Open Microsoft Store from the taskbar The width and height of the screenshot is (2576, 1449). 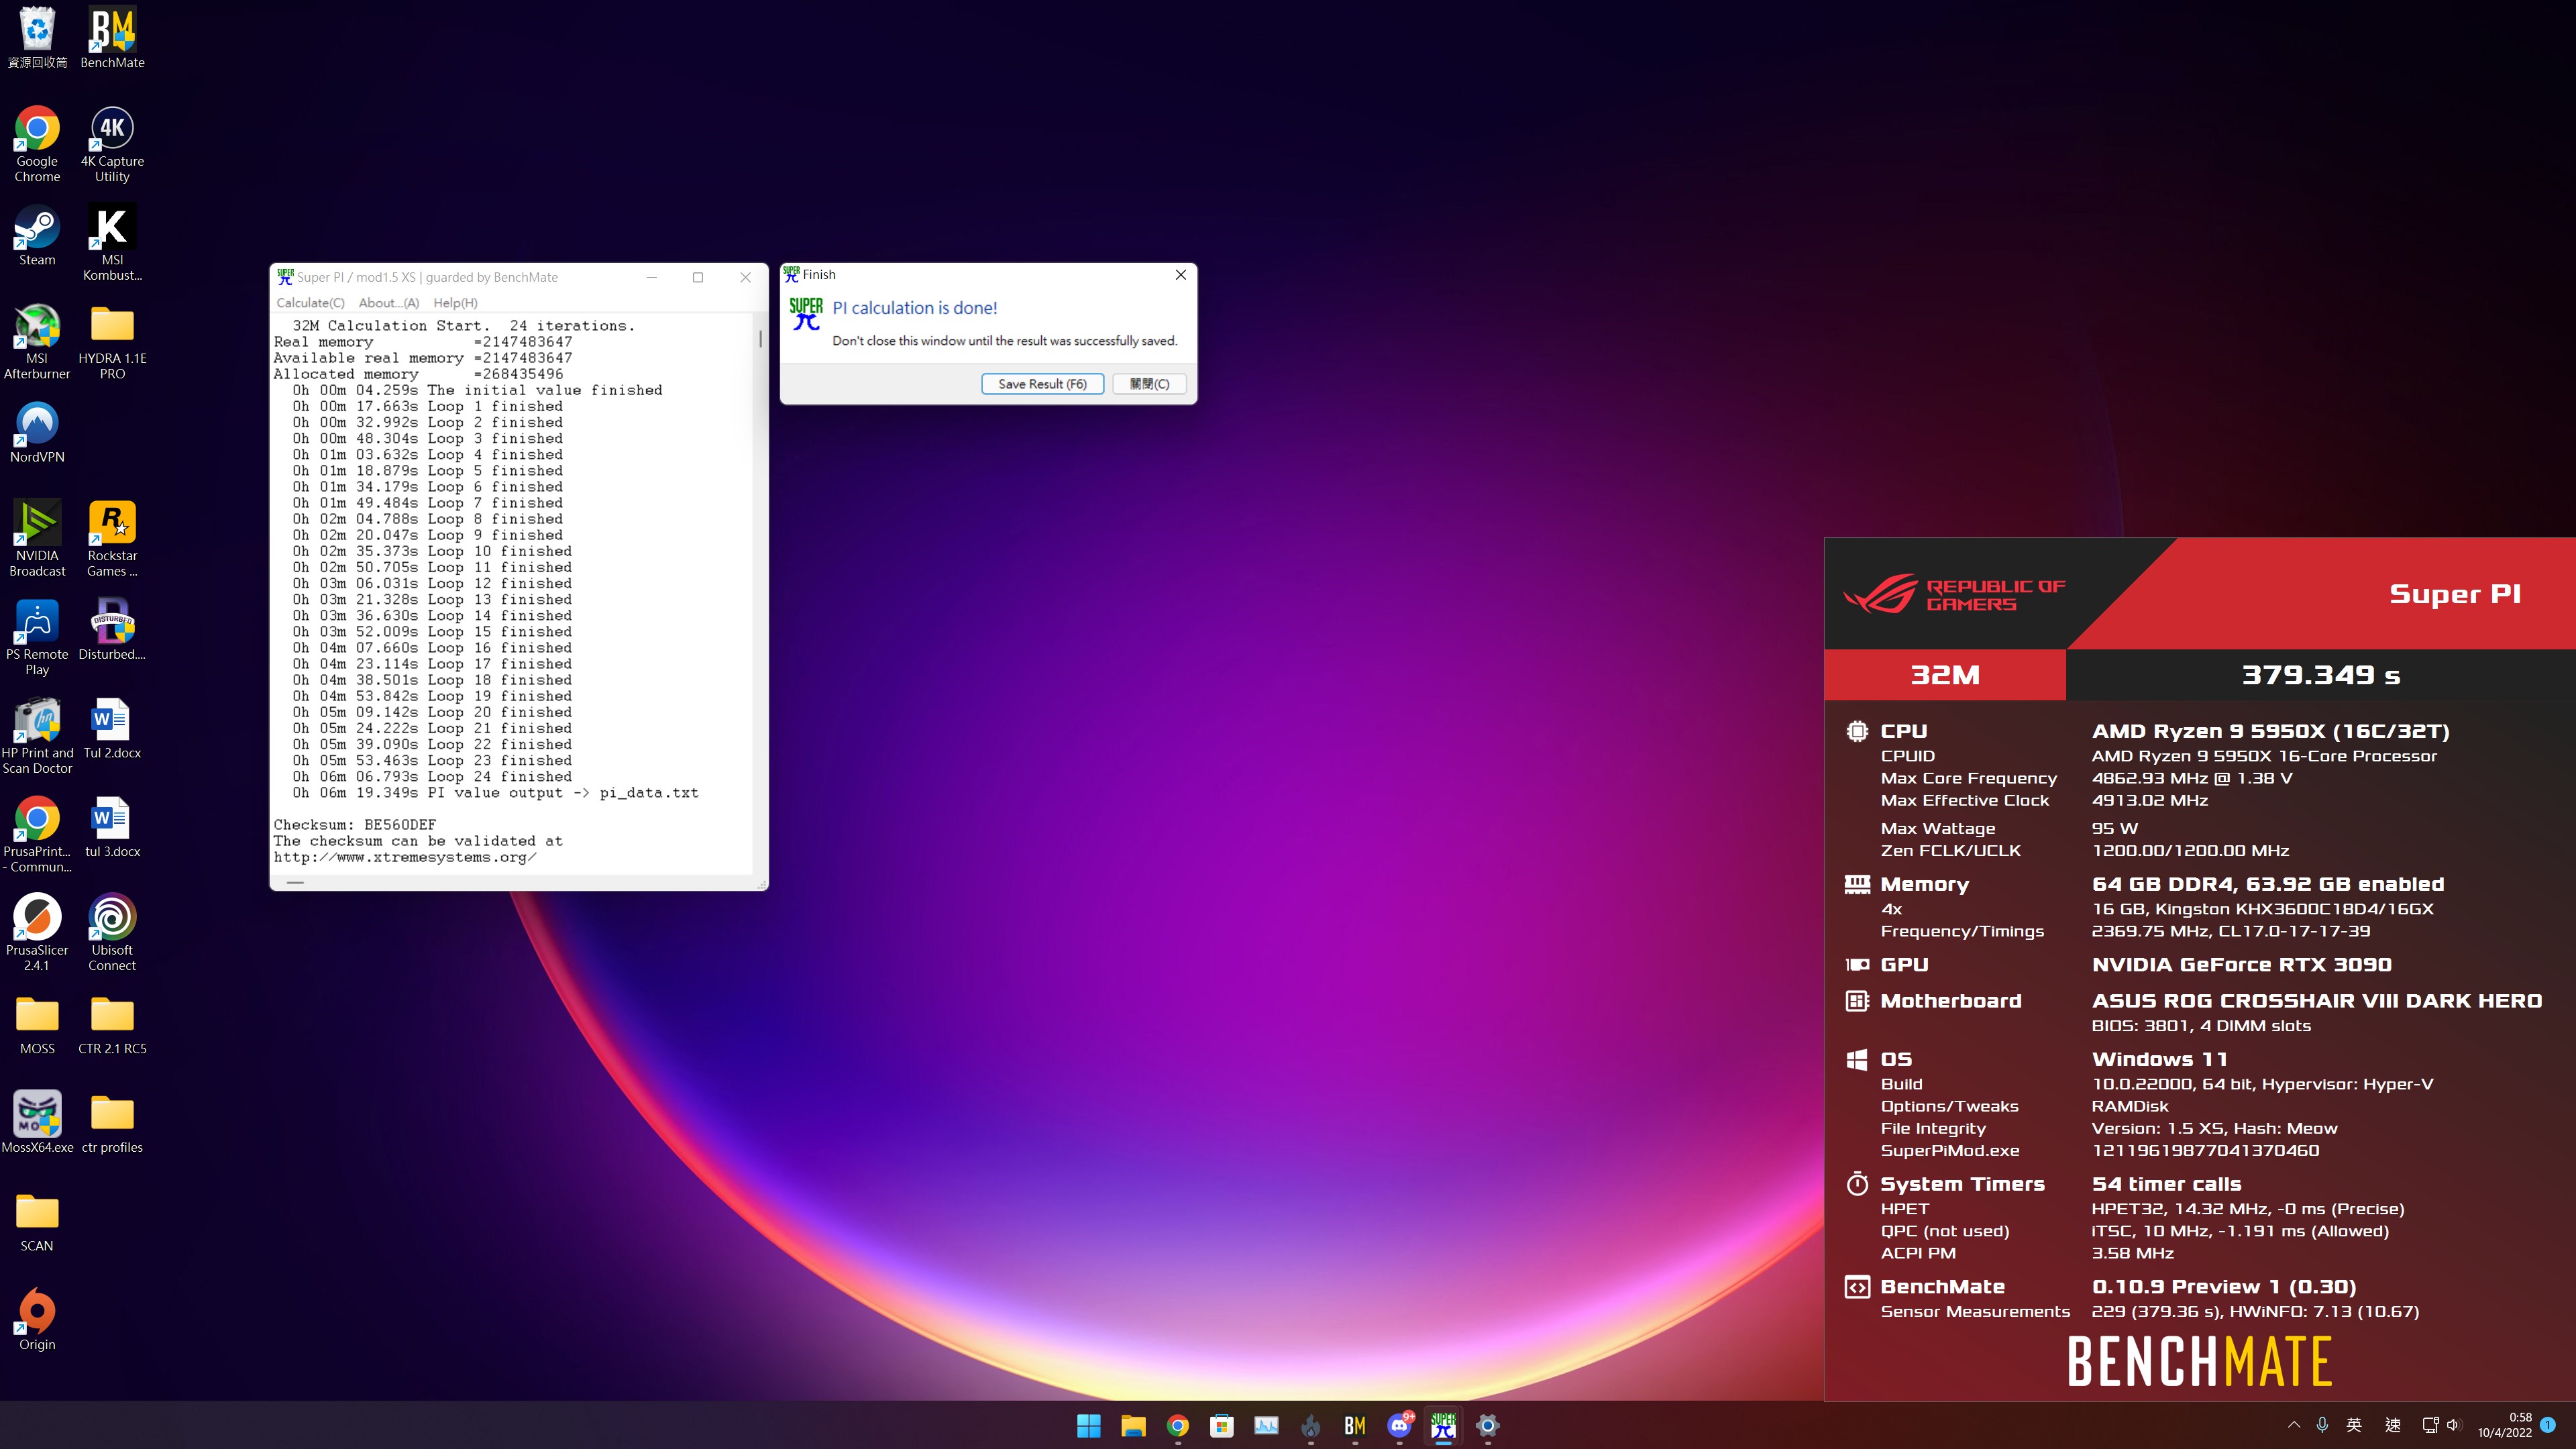point(1222,1426)
